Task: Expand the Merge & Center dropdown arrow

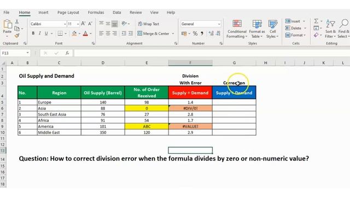Action: (173, 33)
